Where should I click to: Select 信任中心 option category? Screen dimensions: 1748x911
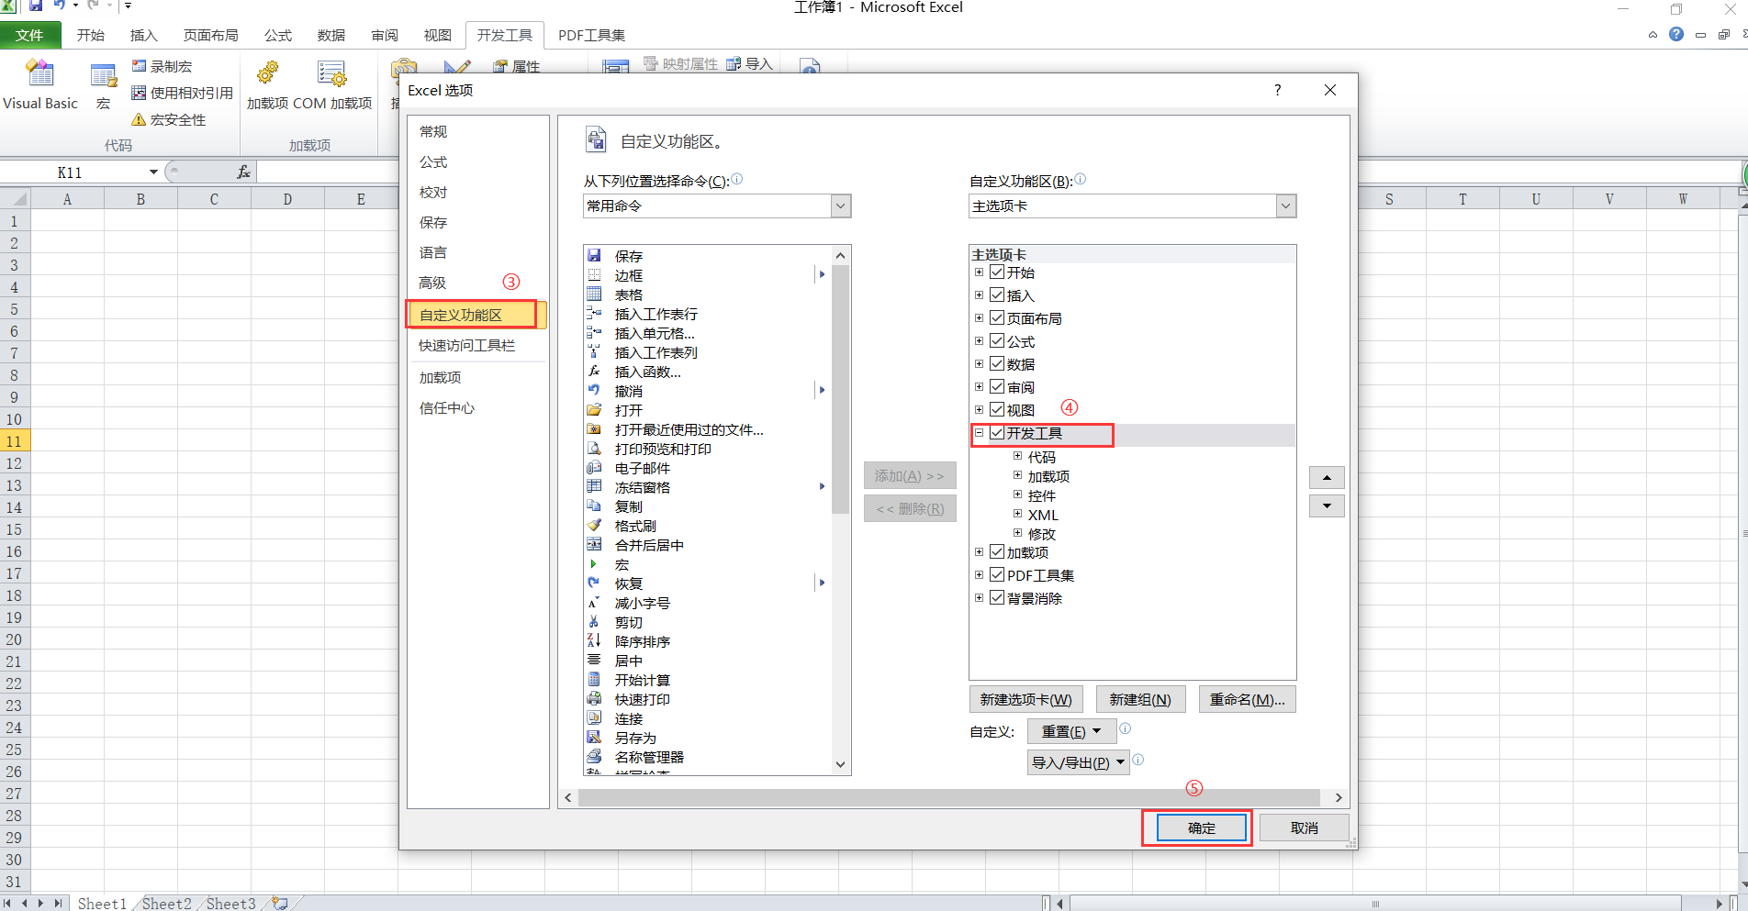pos(447,407)
